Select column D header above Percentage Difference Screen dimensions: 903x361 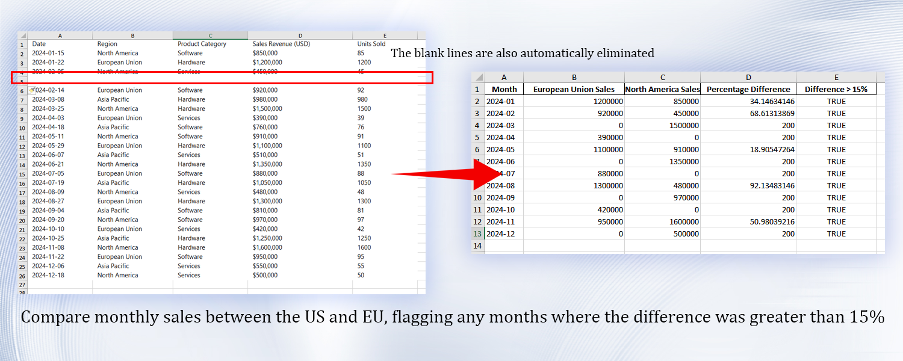coord(748,77)
